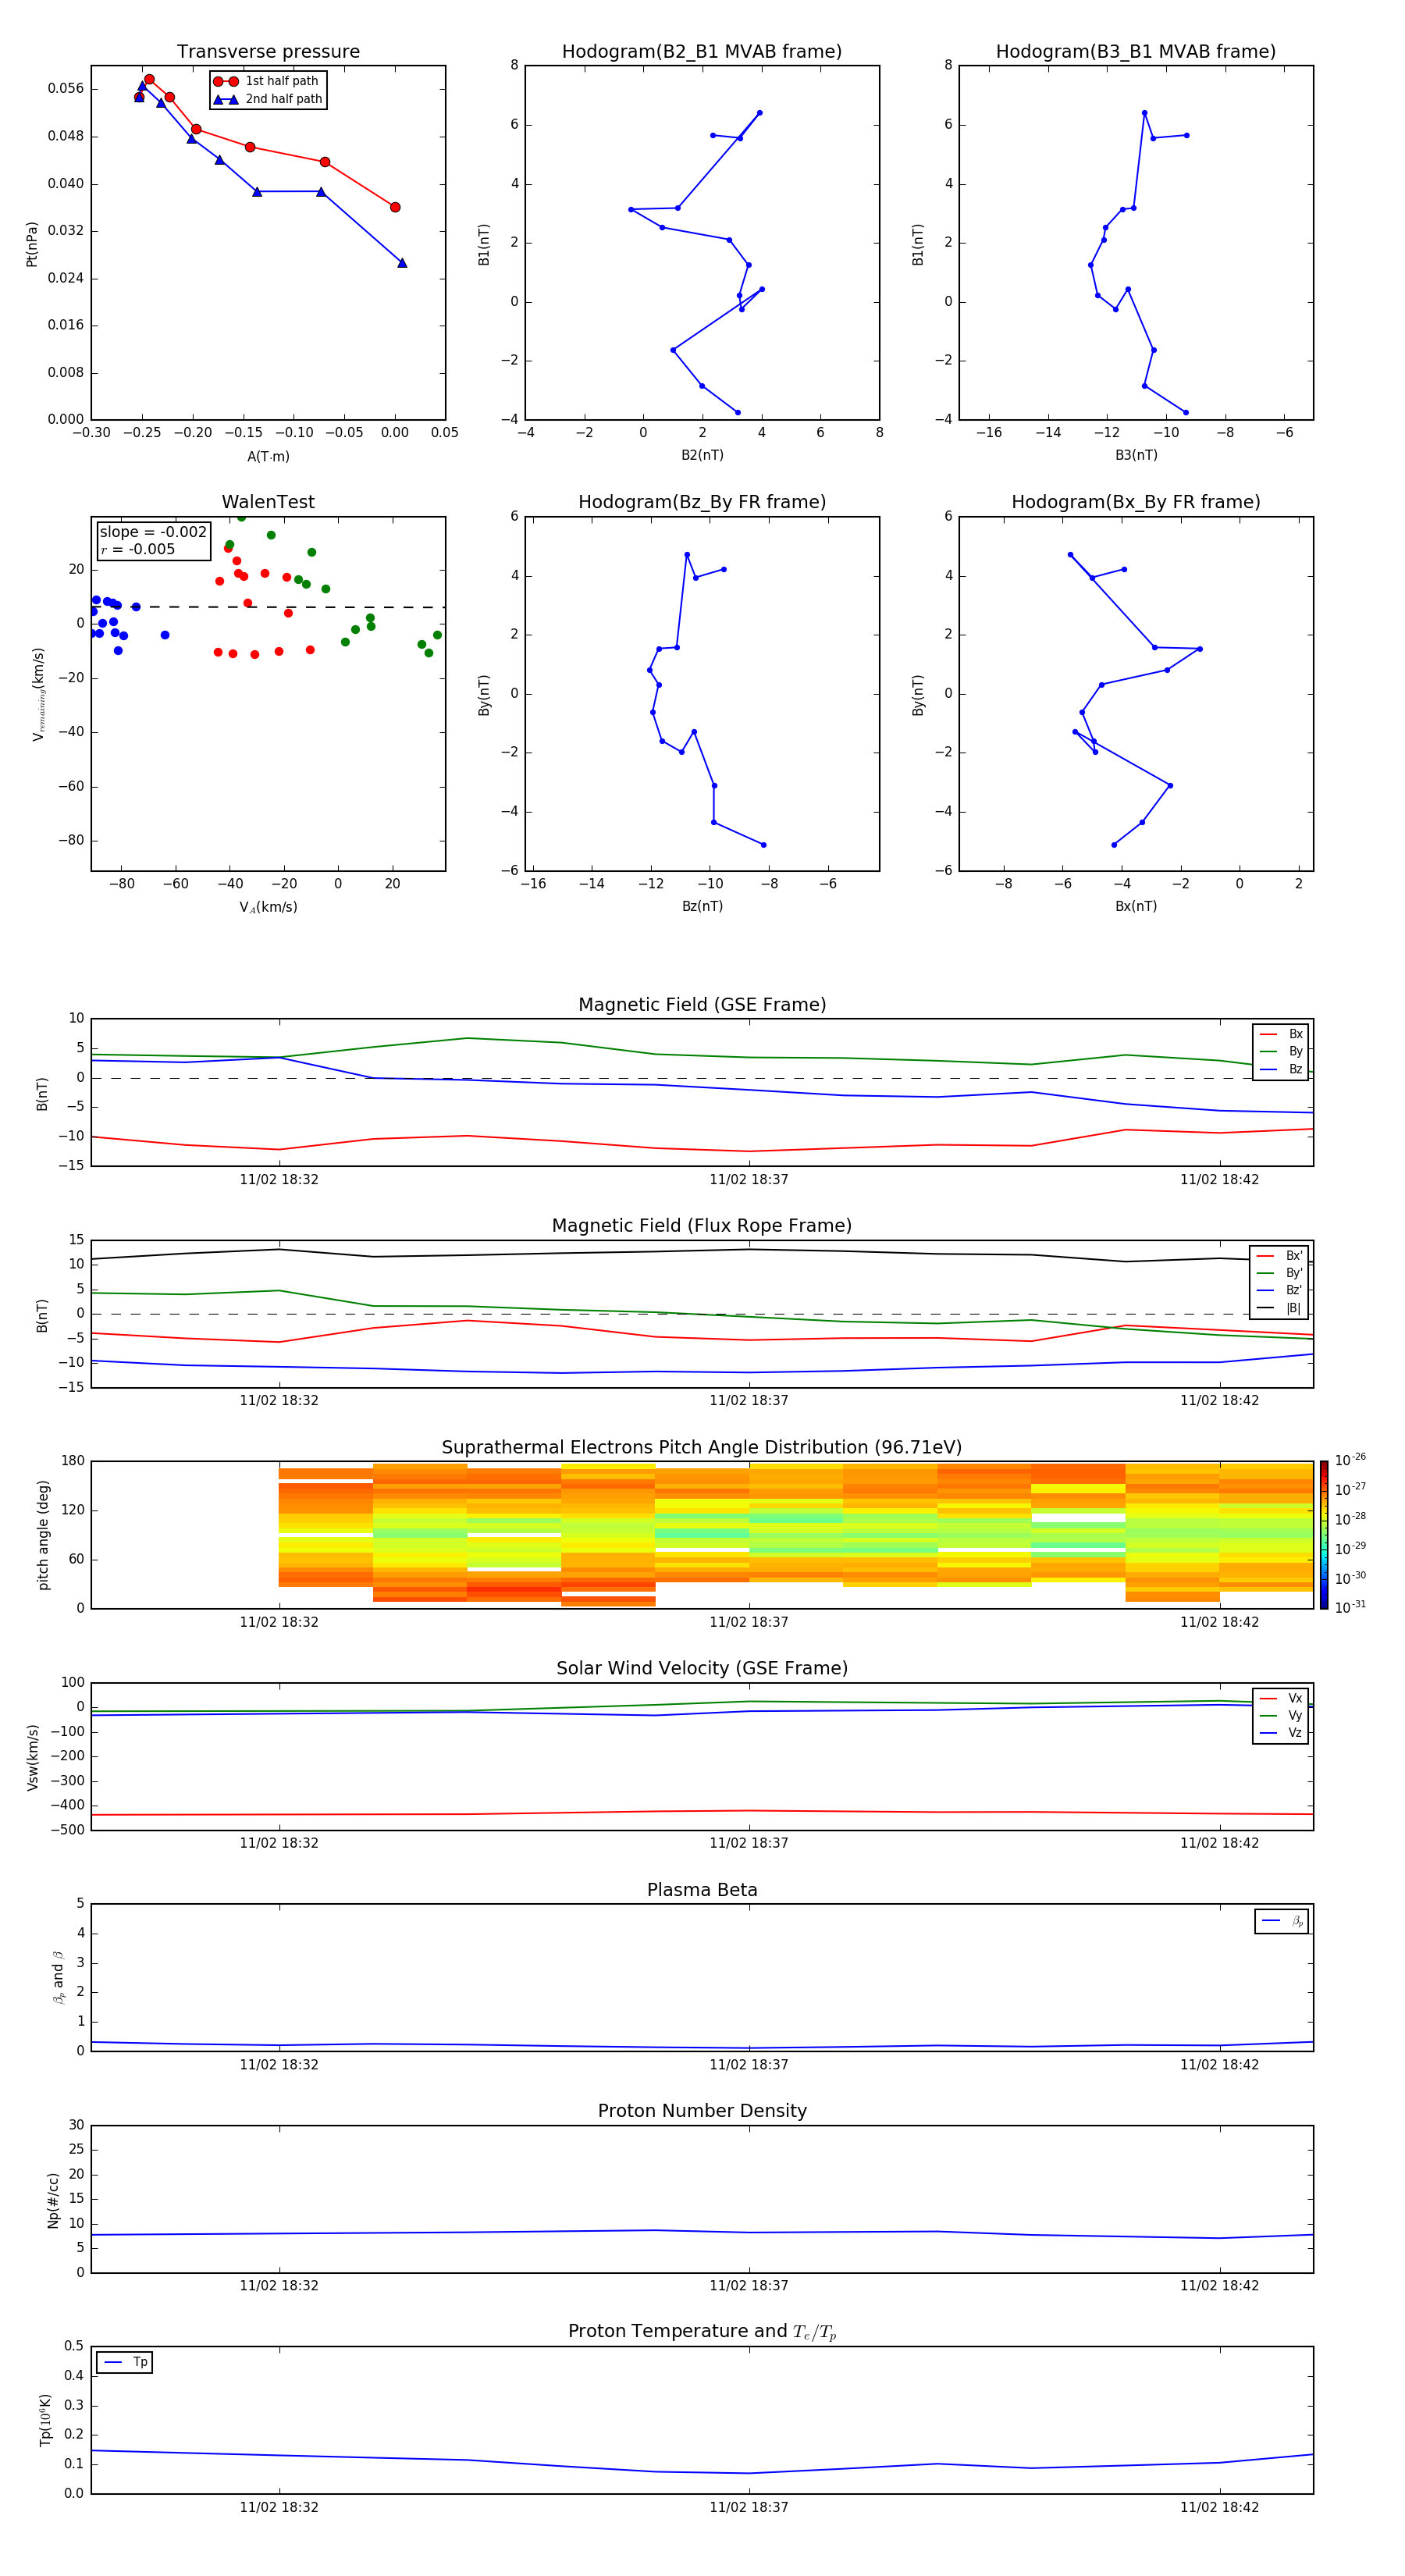
Task: Click the '10^-31' colorbar label
Action: (1350, 1607)
